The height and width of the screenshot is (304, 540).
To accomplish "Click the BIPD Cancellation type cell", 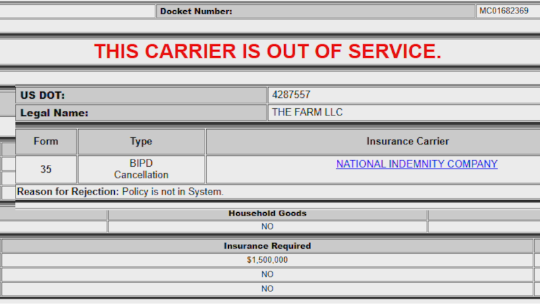I will pyautogui.click(x=141, y=170).
